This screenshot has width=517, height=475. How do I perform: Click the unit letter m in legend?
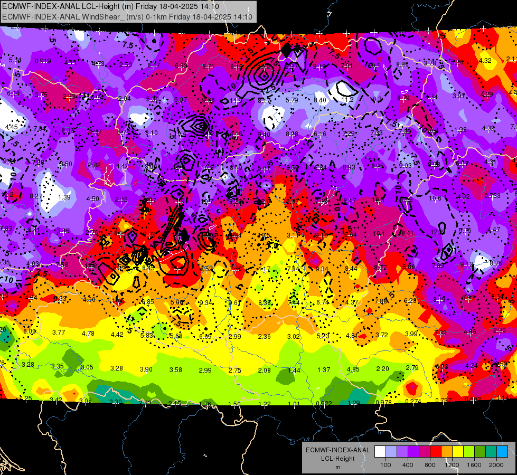(337, 468)
